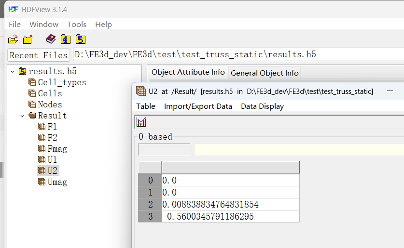
Task: Select the Umag dataset in tree
Action: coord(57,182)
